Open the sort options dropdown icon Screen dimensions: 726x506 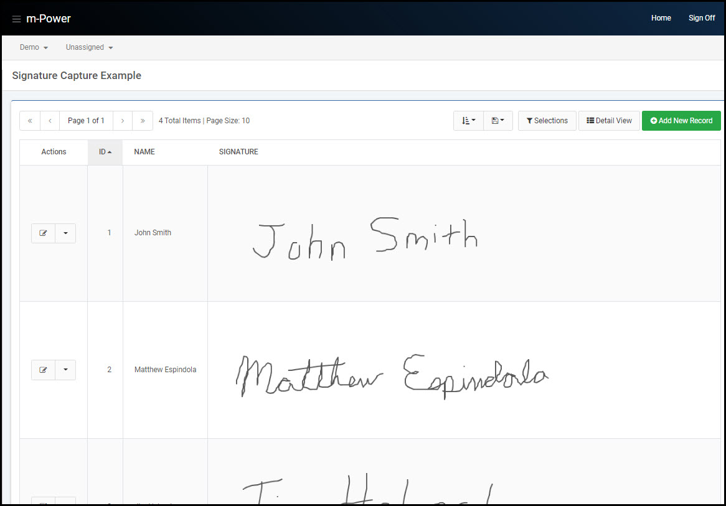pos(469,121)
